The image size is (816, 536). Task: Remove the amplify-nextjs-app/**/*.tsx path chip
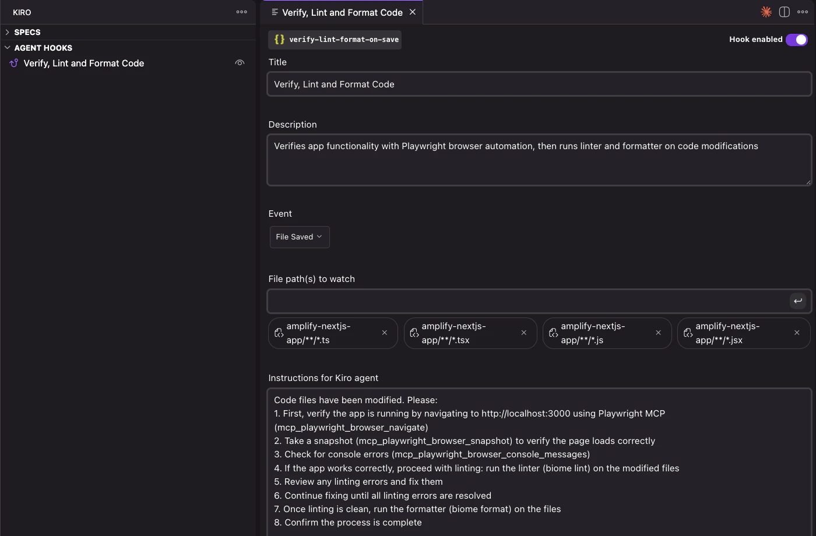point(524,333)
